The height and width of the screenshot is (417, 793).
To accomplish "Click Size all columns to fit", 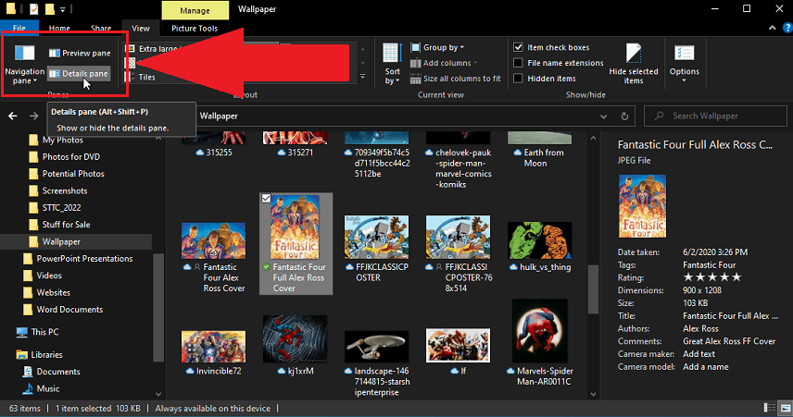I will (x=455, y=79).
